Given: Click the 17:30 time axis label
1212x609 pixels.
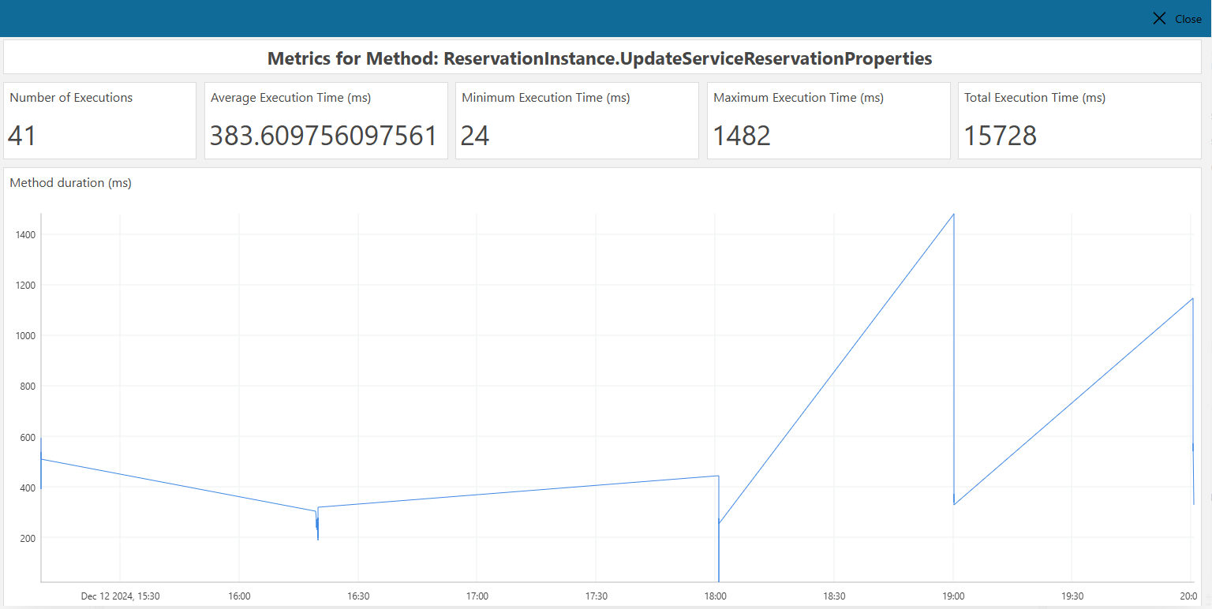Looking at the screenshot, I should point(596,596).
